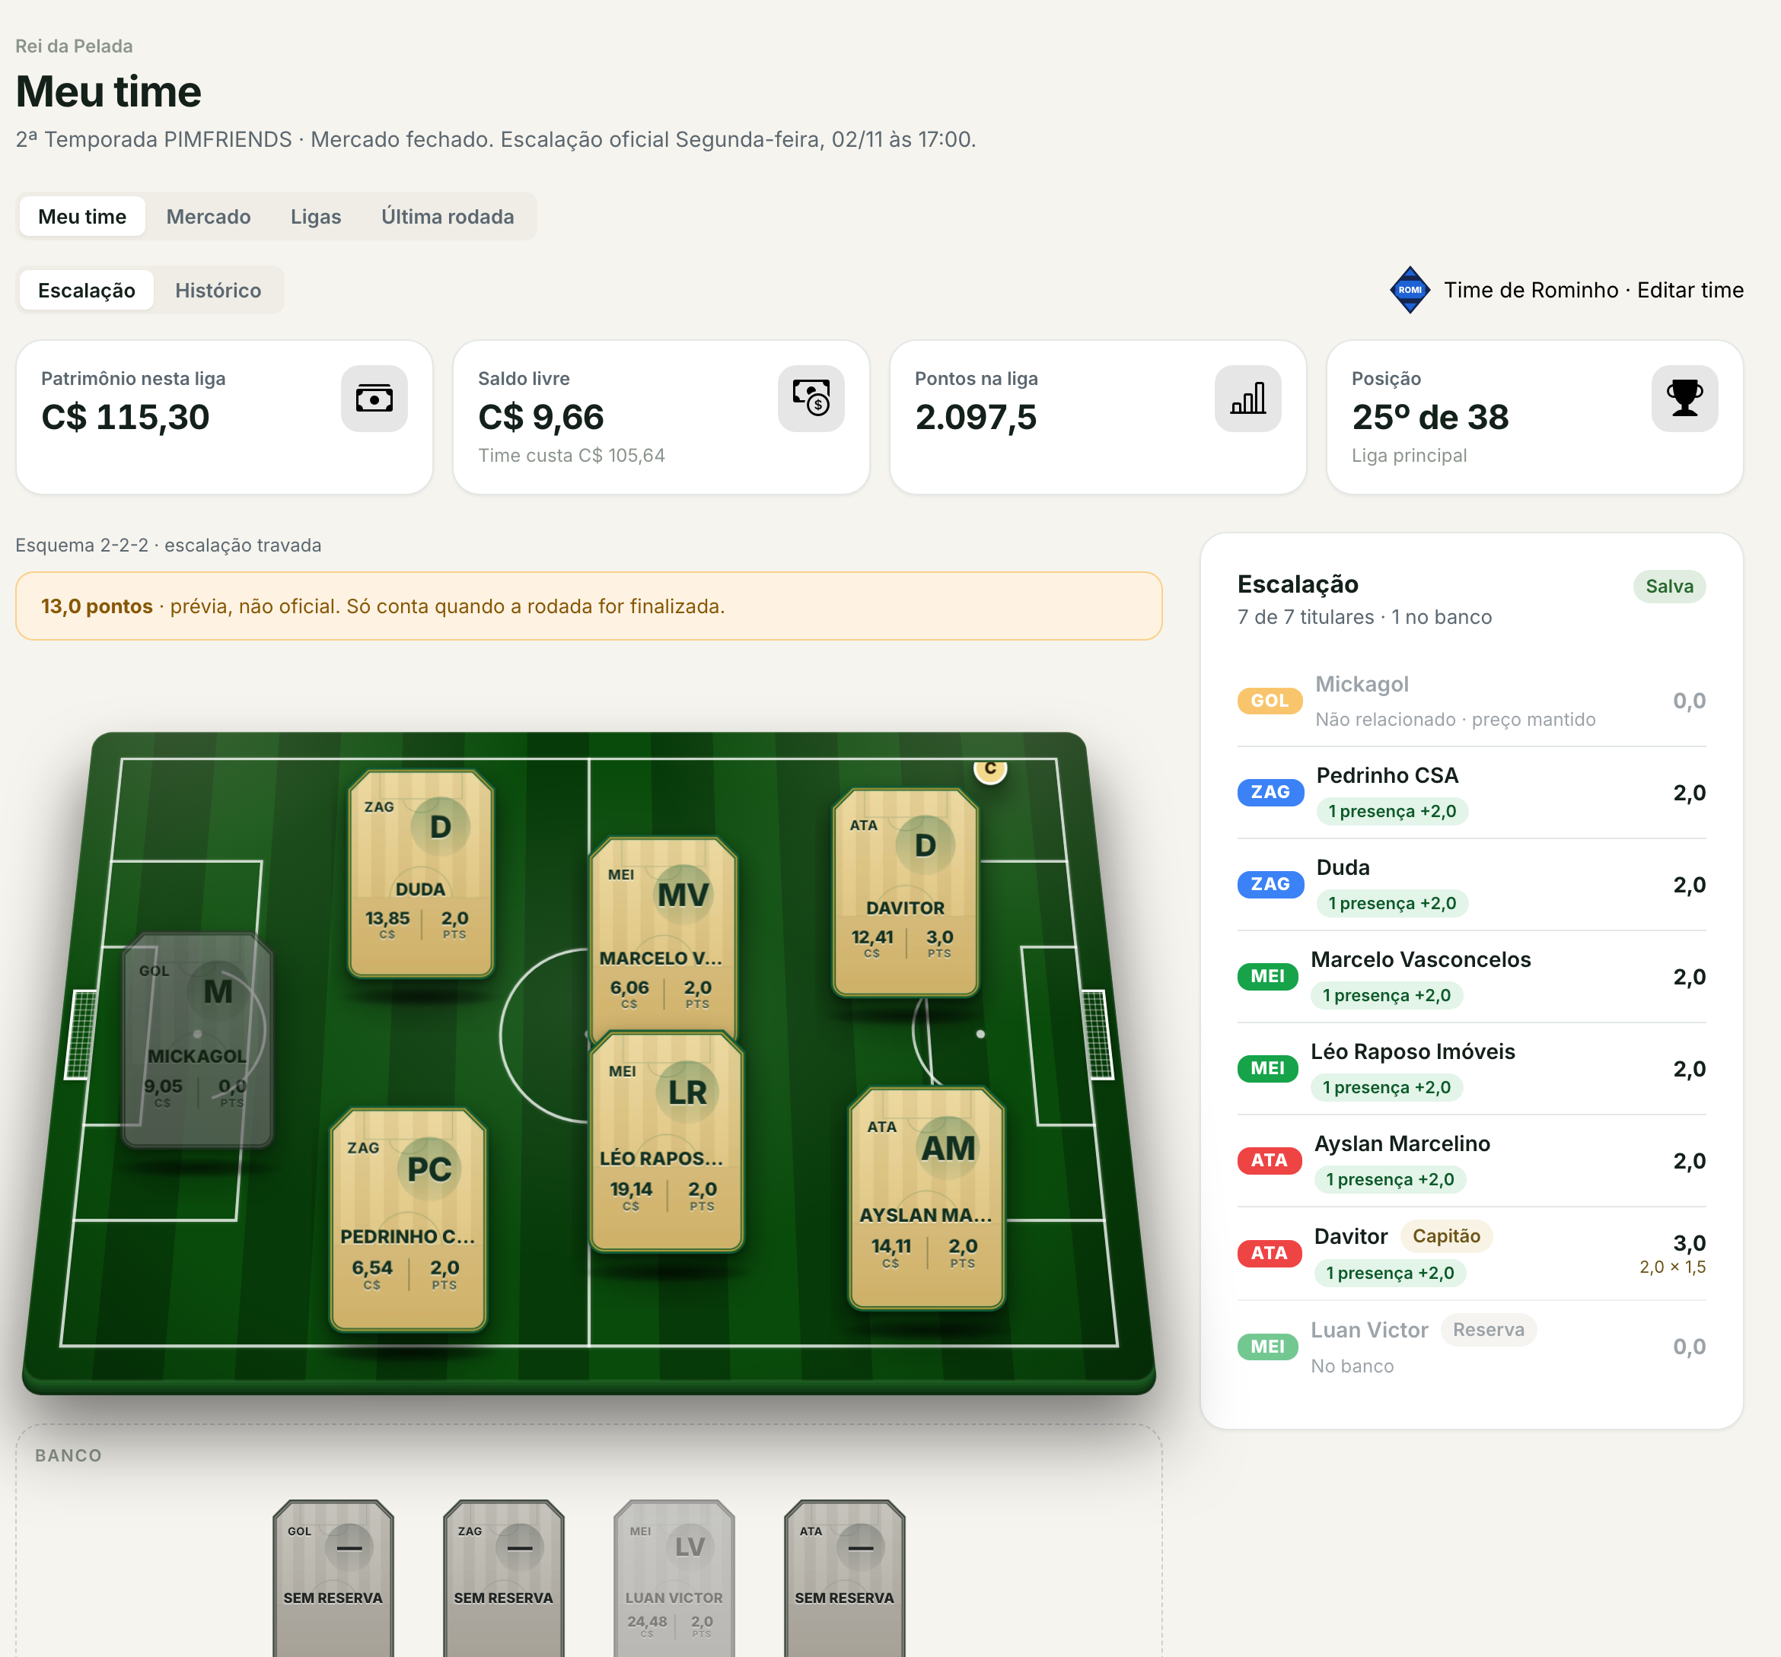Click the coins icon in Saldo livre card
This screenshot has height=1657, width=1781.
(x=811, y=399)
